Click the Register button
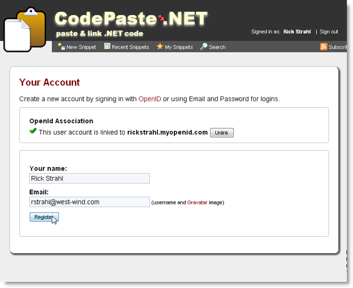This screenshot has height=288, width=353. pos(44,217)
